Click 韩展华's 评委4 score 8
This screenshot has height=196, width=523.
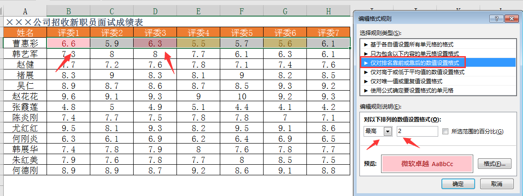tap(199, 149)
